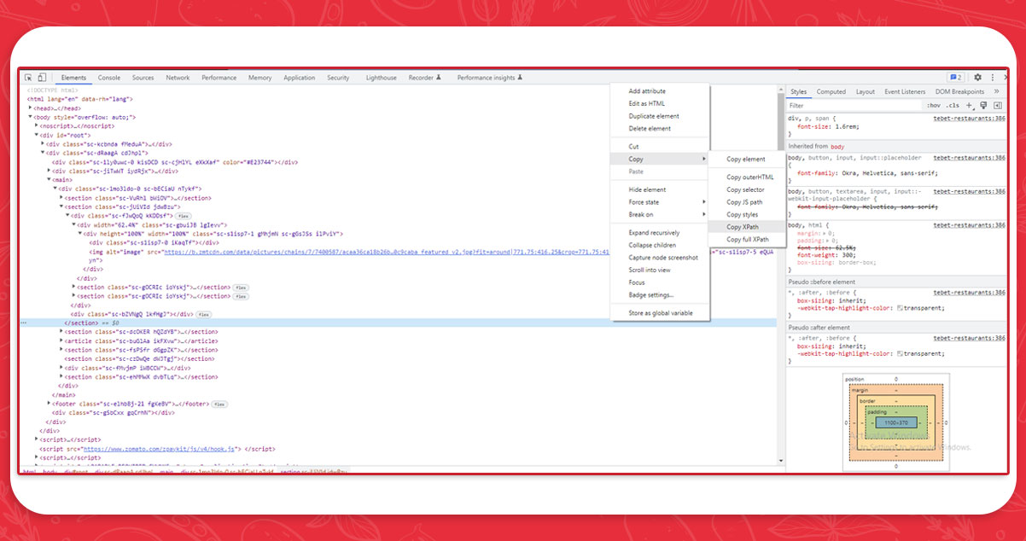Screen dimensions: 1026x541
Task: Toggle the computed styles sidebar icon
Action: point(997,106)
